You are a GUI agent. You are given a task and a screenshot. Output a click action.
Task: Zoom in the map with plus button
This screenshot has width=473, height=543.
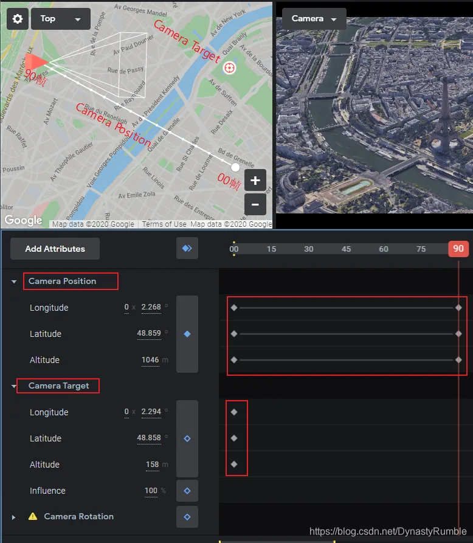pos(255,180)
